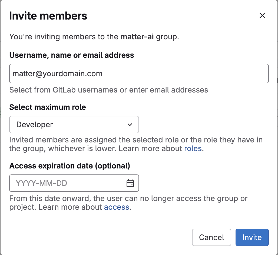278x255 pixels.
Task: Click the bold matter-ai group name
Action: tap(137, 37)
